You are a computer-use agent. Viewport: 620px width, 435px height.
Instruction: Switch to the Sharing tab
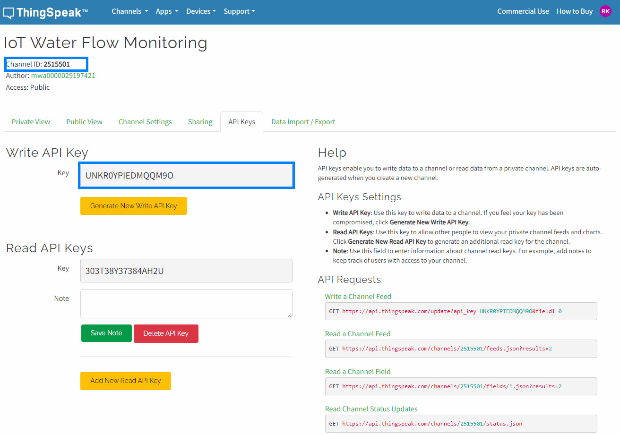tap(200, 122)
